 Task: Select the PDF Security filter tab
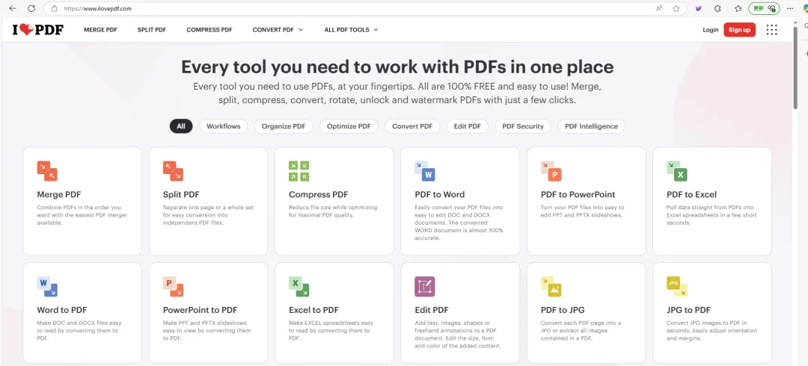(523, 126)
